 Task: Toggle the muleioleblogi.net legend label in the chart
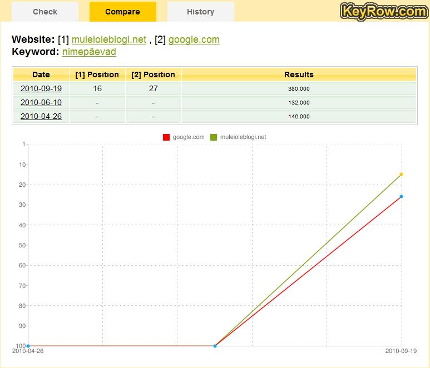pyautogui.click(x=243, y=137)
